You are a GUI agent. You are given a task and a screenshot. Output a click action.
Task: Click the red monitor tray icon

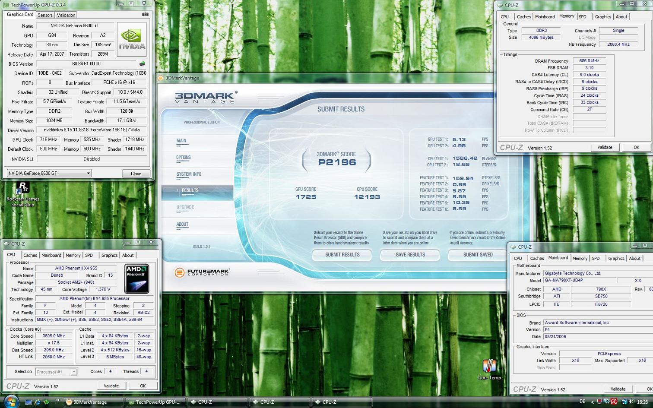599,402
